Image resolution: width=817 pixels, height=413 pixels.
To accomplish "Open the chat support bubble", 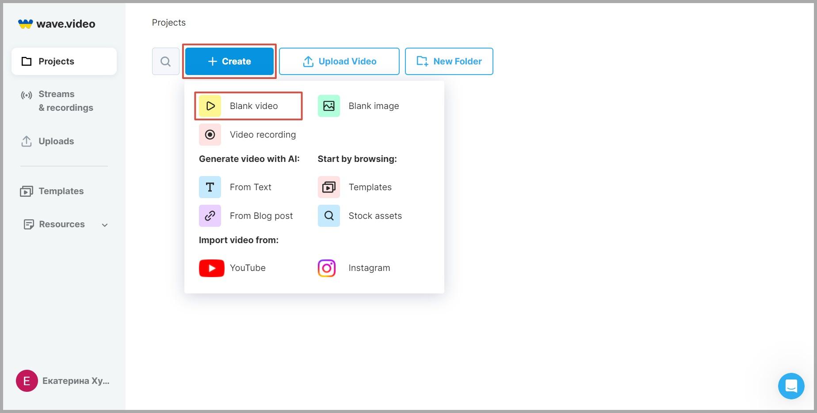I will (791, 386).
